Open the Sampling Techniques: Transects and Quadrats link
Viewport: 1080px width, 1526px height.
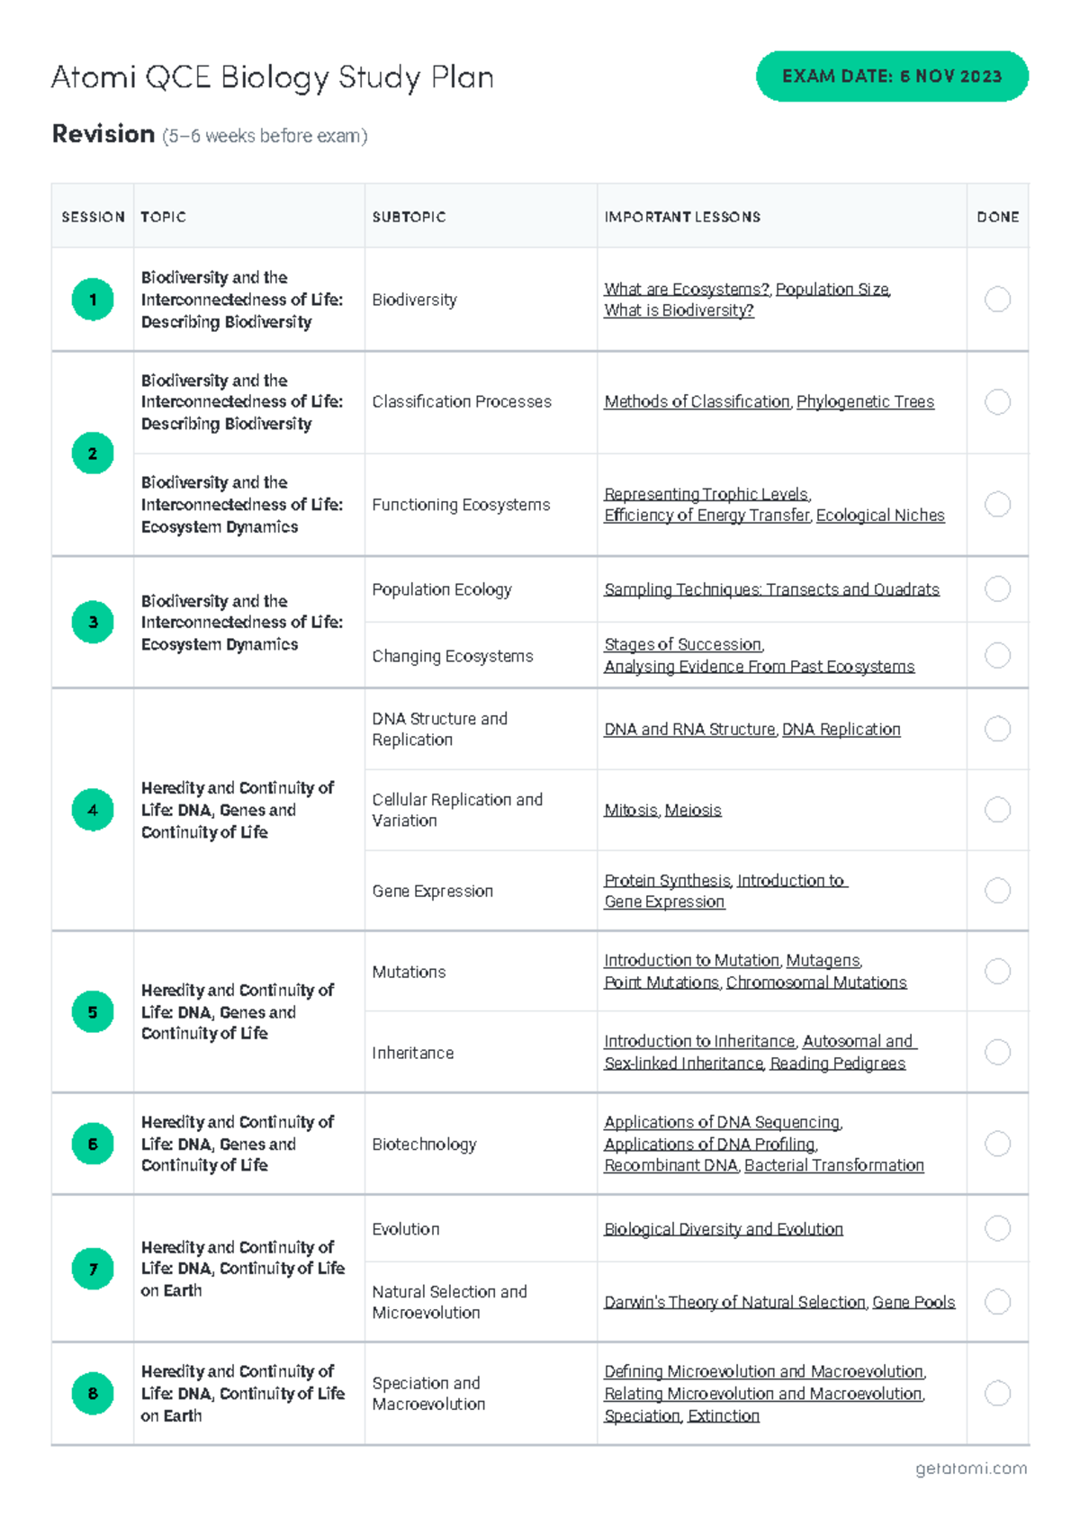(771, 589)
